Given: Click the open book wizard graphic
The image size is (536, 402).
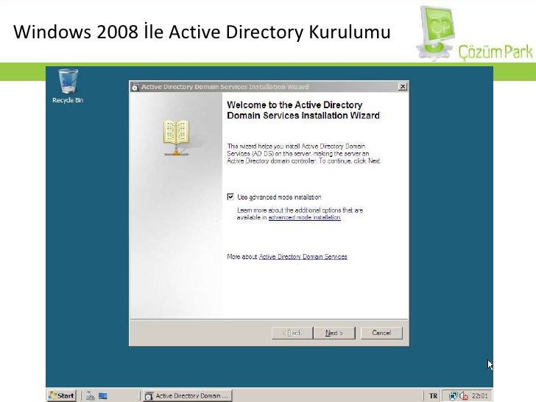Looking at the screenshot, I should (x=176, y=138).
